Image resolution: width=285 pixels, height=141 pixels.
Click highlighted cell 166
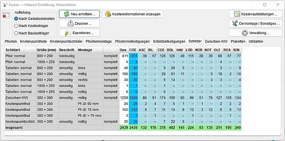coord(133,74)
